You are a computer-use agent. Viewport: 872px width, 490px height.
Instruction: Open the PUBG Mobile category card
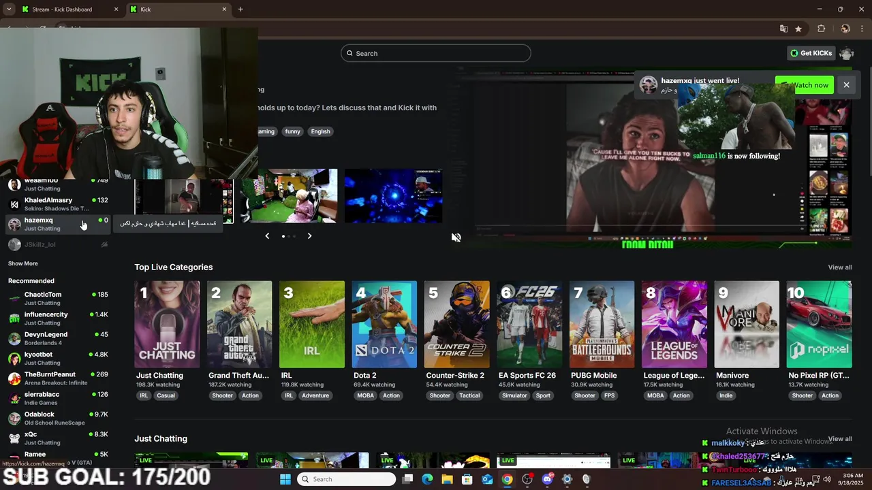pyautogui.click(x=602, y=325)
